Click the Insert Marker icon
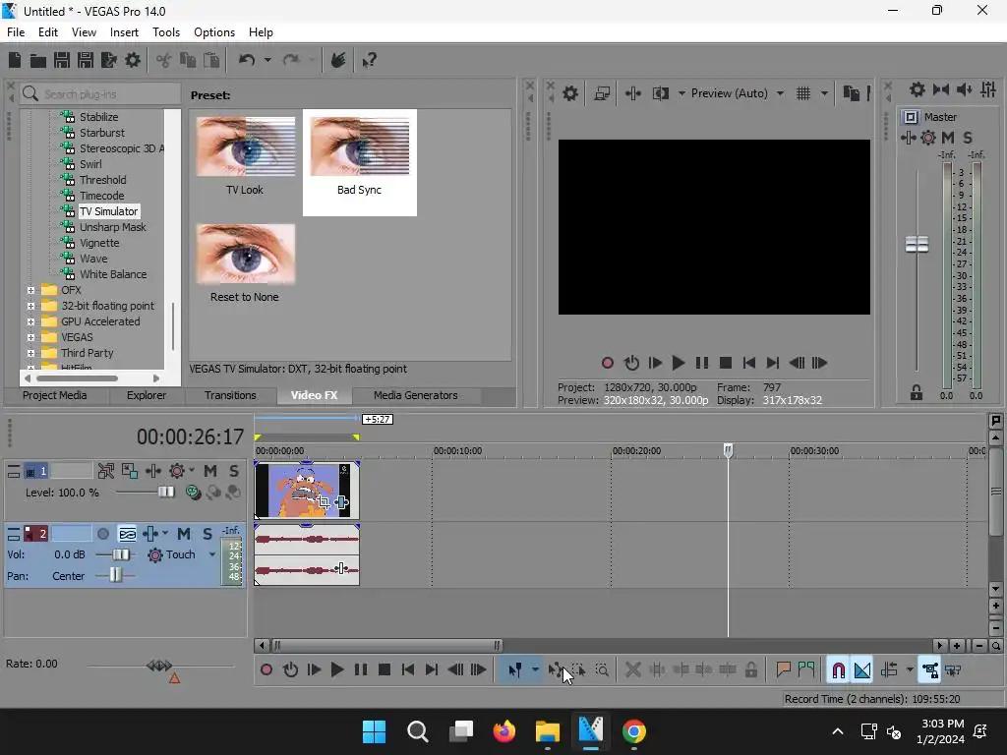The image size is (1007, 755). click(783, 670)
